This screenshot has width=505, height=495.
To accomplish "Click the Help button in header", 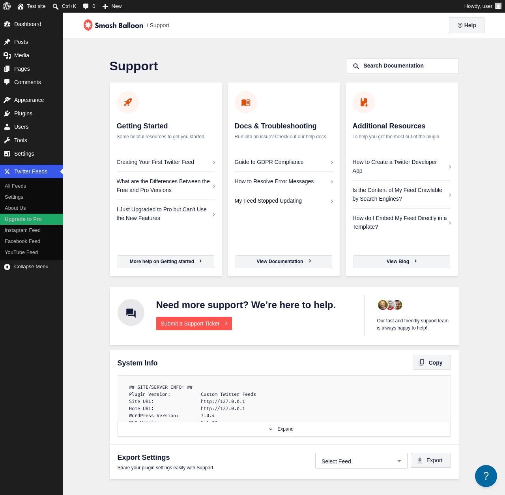I will point(467,25).
